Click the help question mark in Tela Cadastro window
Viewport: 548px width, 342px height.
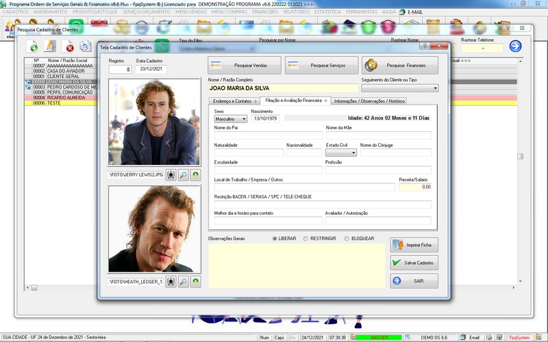424,46
